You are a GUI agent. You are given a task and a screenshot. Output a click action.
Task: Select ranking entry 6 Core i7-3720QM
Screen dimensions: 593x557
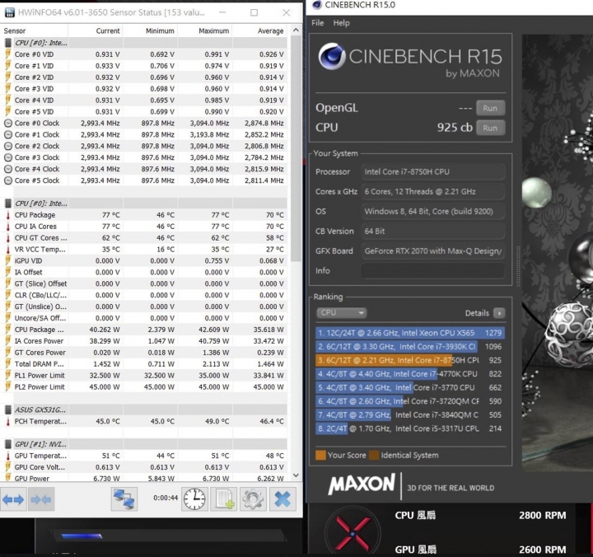[410, 401]
